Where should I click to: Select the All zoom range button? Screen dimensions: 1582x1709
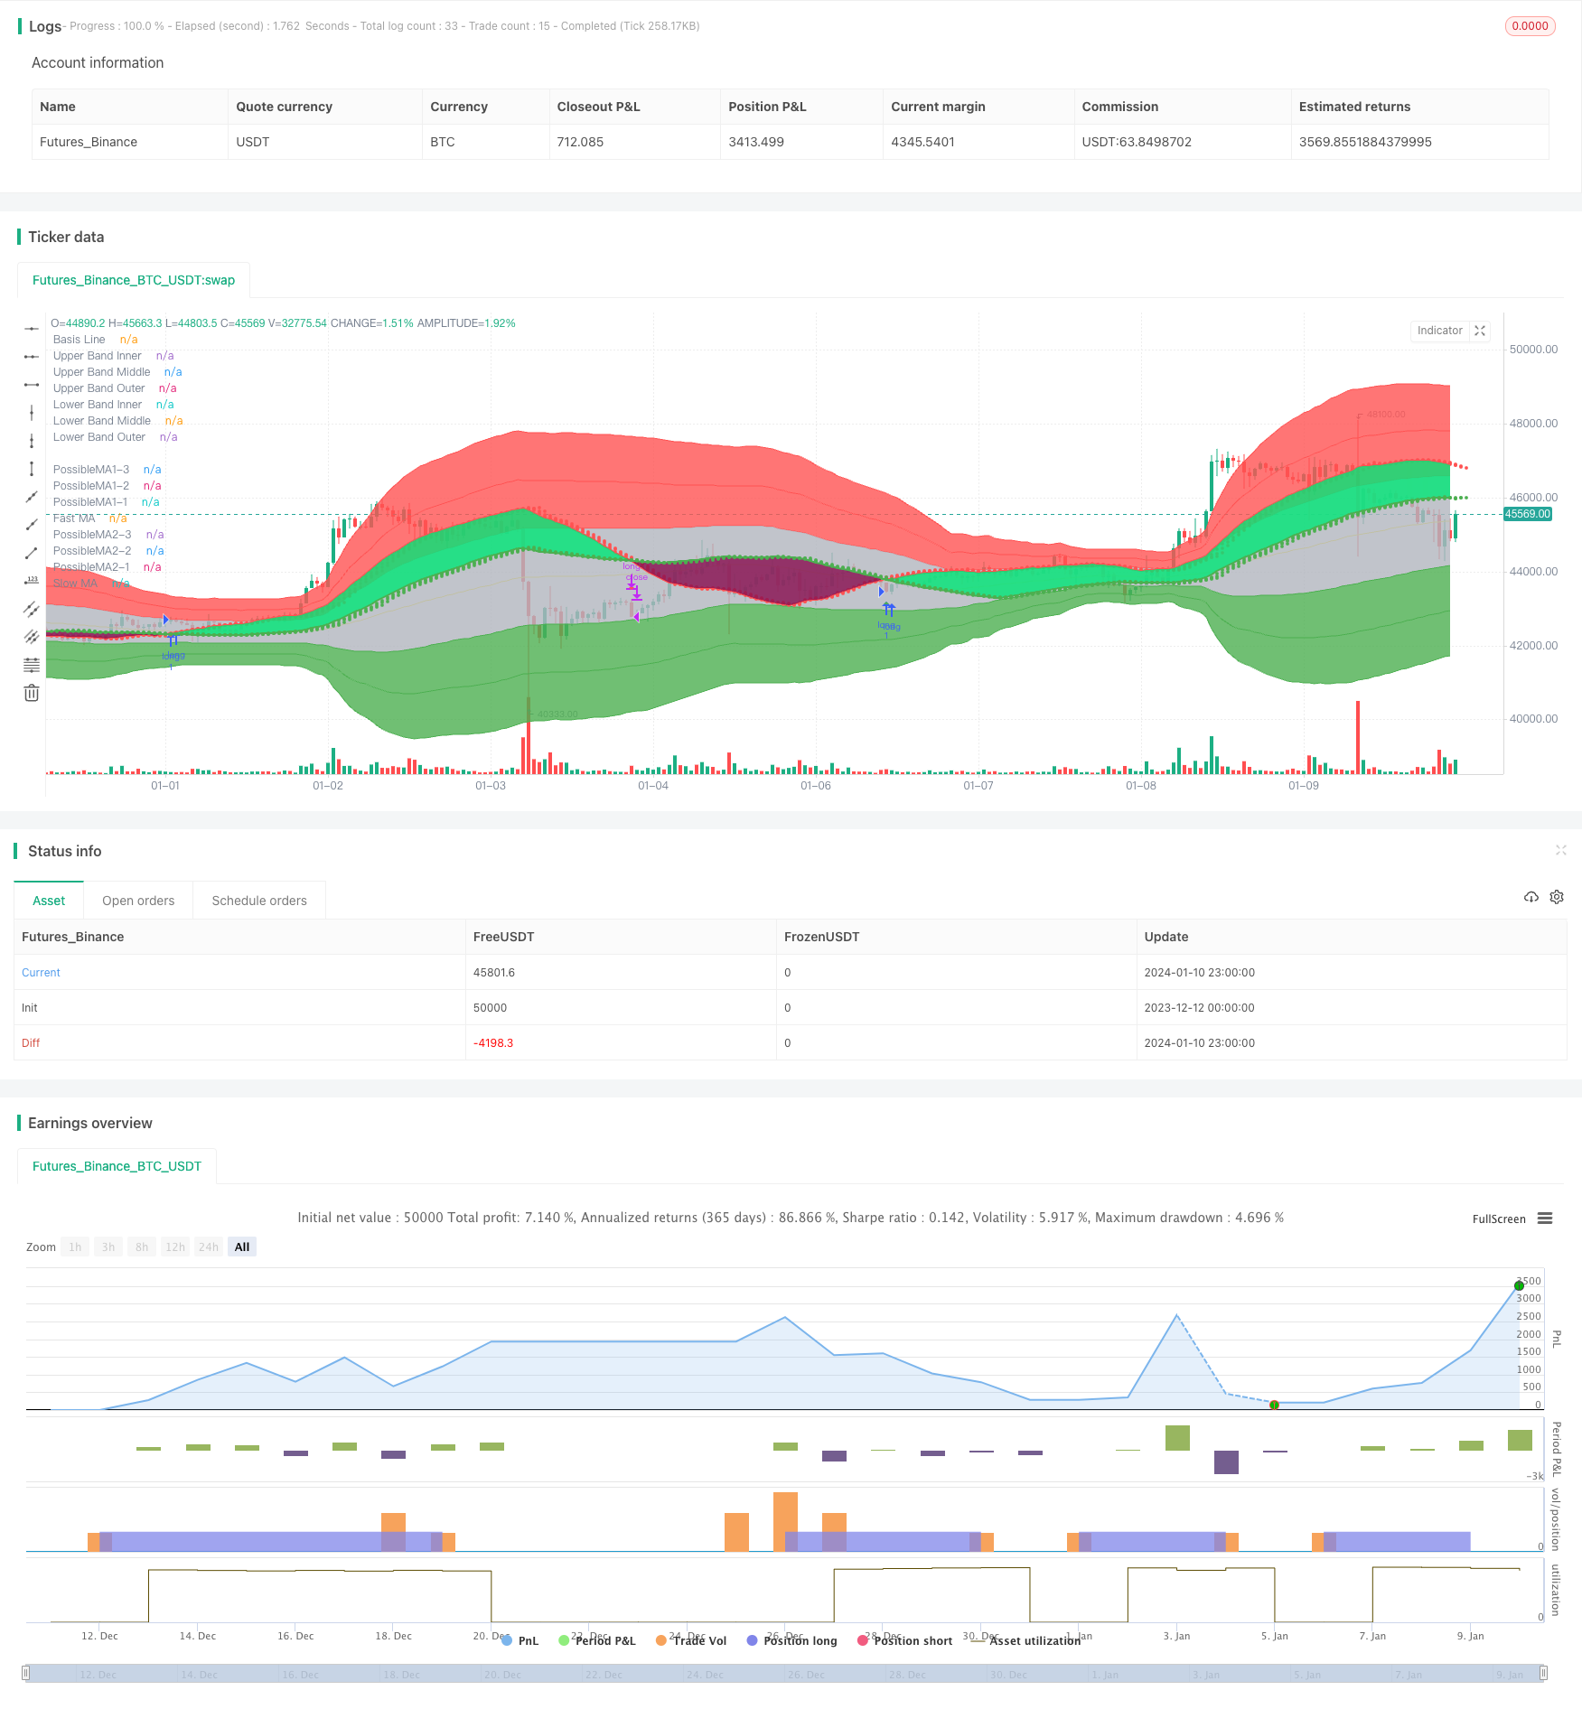pos(242,1247)
